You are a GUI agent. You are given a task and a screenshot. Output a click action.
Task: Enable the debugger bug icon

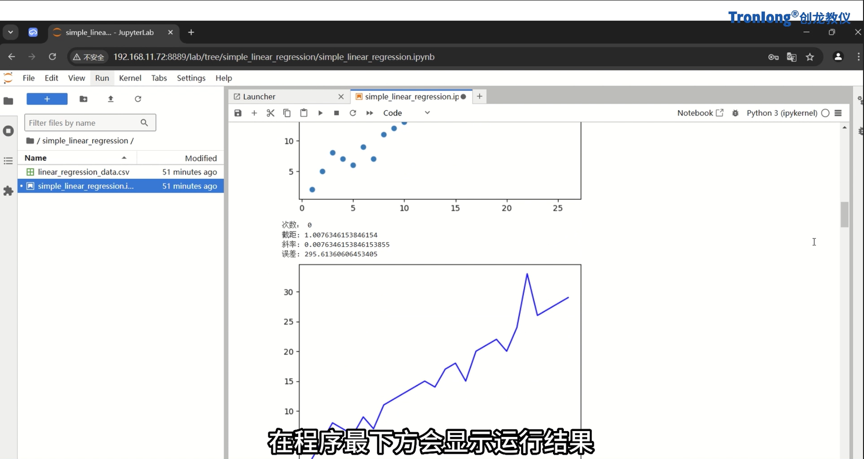click(735, 113)
